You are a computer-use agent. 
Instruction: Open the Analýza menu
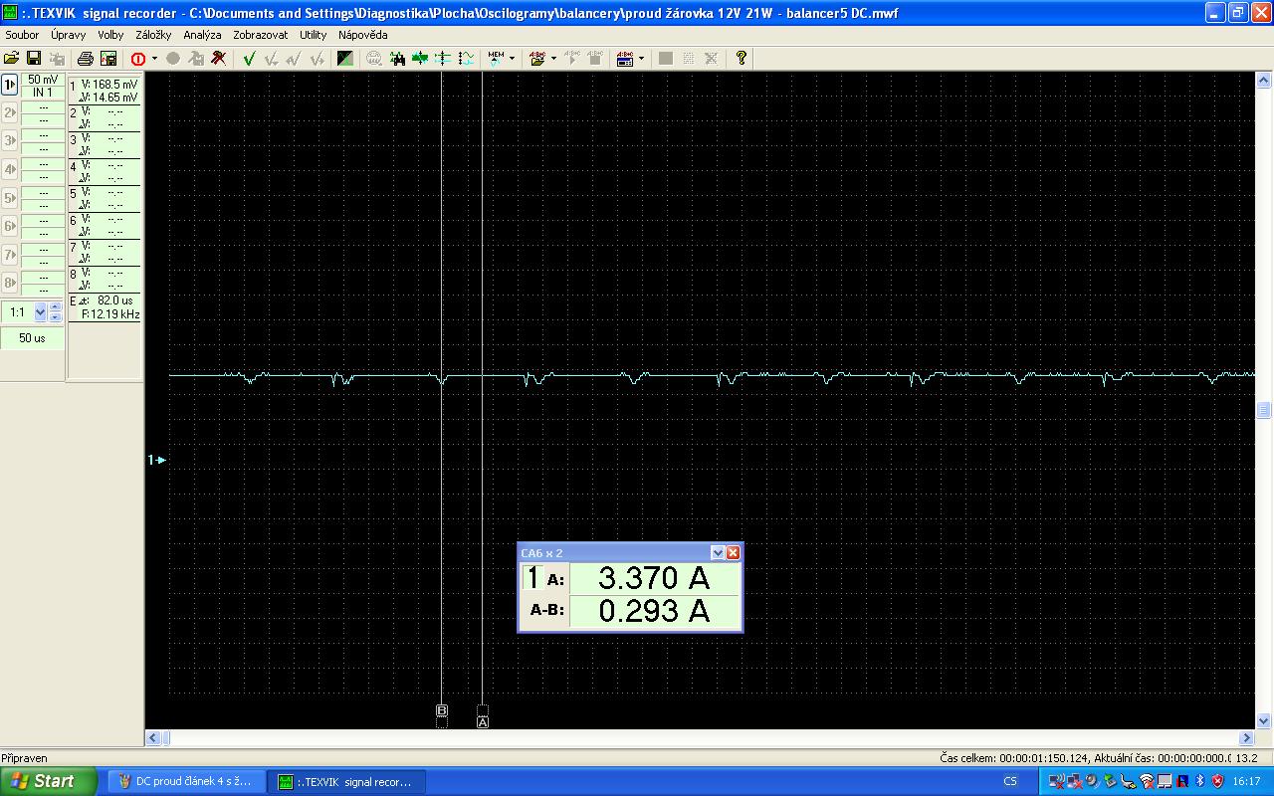point(202,35)
